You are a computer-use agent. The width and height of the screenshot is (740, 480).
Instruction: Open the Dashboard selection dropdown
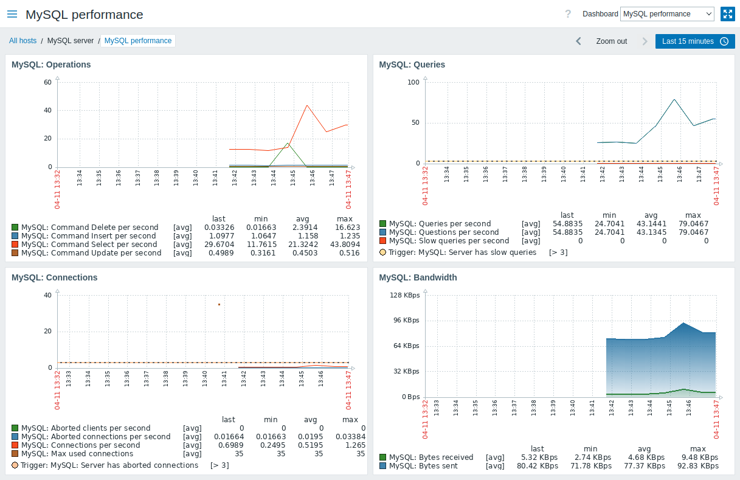pos(667,14)
